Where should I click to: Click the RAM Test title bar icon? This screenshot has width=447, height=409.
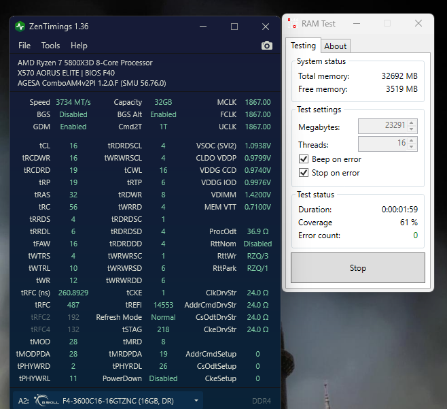293,23
